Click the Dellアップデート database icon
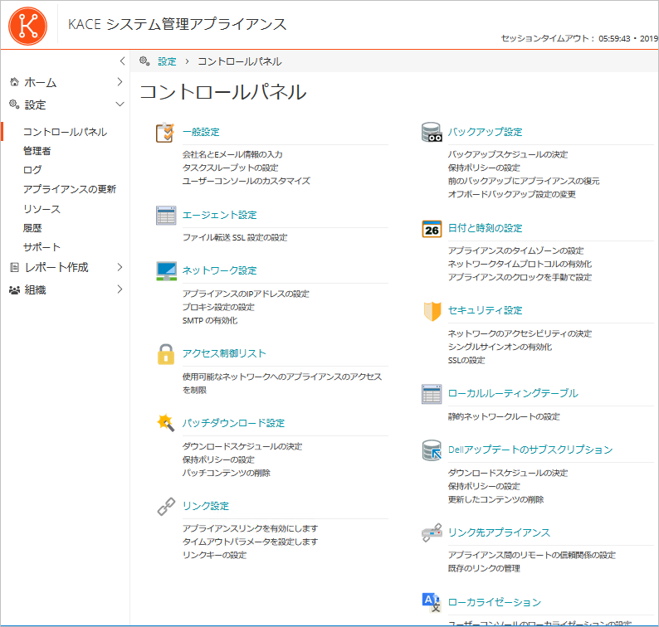659x627 pixels. pyautogui.click(x=432, y=450)
